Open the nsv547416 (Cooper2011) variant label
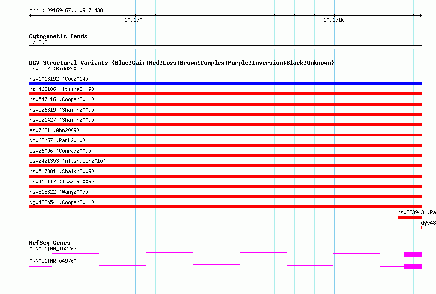Viewport: 436px width, 294px height. [62, 99]
